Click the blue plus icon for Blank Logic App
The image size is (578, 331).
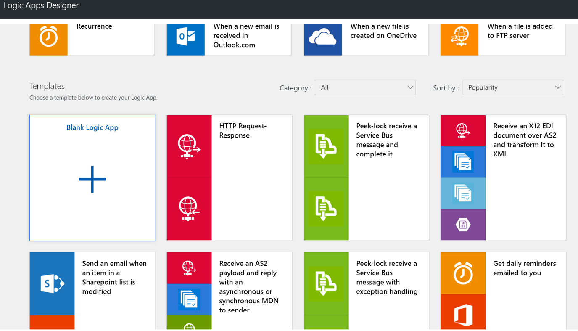coord(92,180)
